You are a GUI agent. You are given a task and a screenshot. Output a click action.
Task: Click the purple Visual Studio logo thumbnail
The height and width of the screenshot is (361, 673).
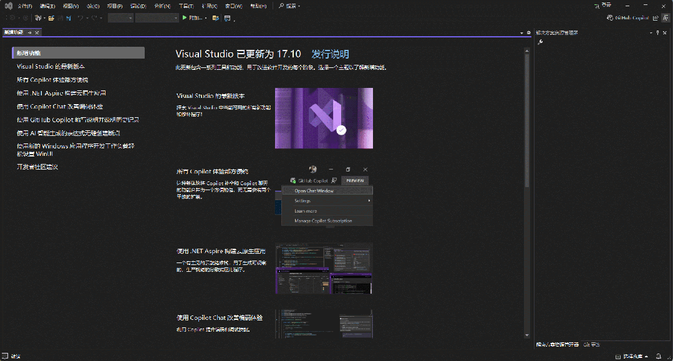click(324, 118)
